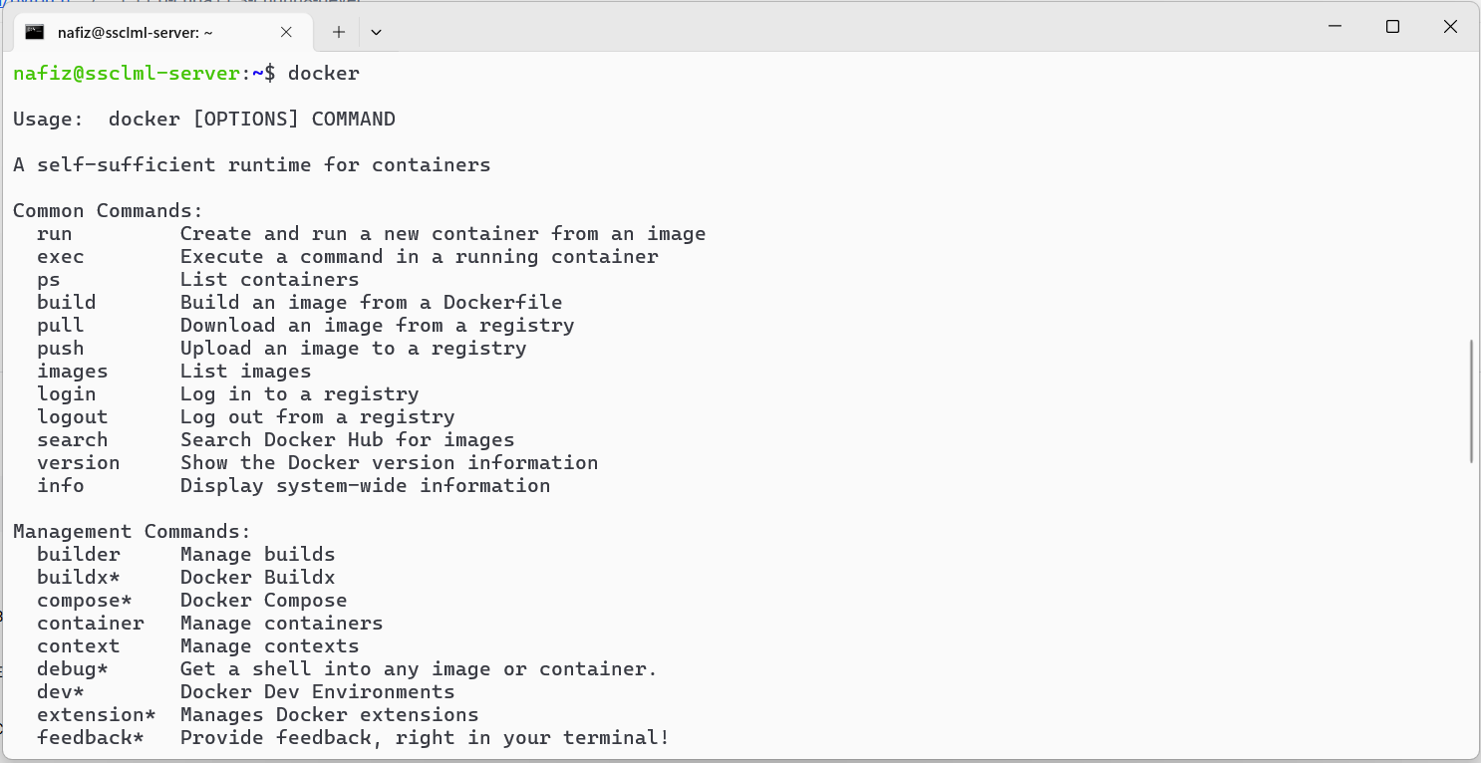Click the 'buildx*' management command

79,578
